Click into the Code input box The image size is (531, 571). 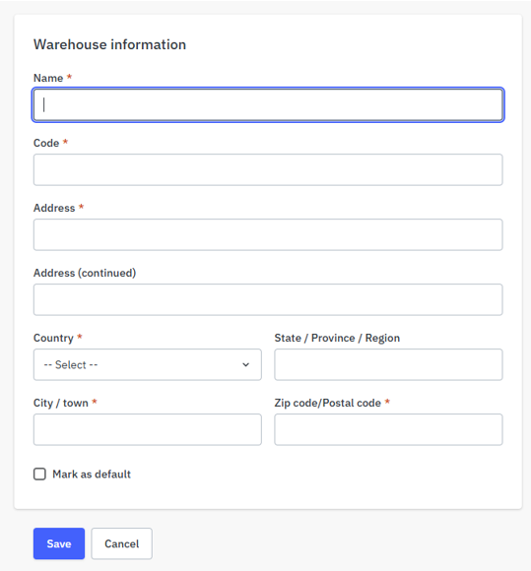coord(268,169)
